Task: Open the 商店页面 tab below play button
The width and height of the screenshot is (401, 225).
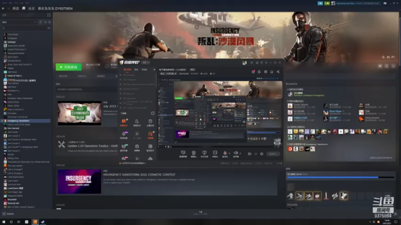Action: (x=63, y=76)
